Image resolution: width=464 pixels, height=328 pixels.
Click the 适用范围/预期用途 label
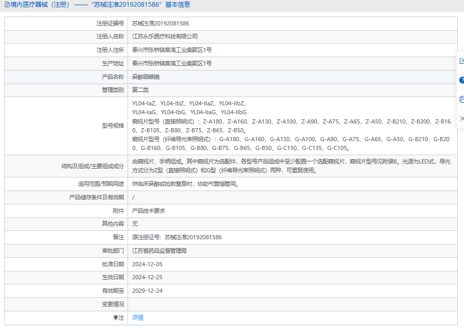101,184
